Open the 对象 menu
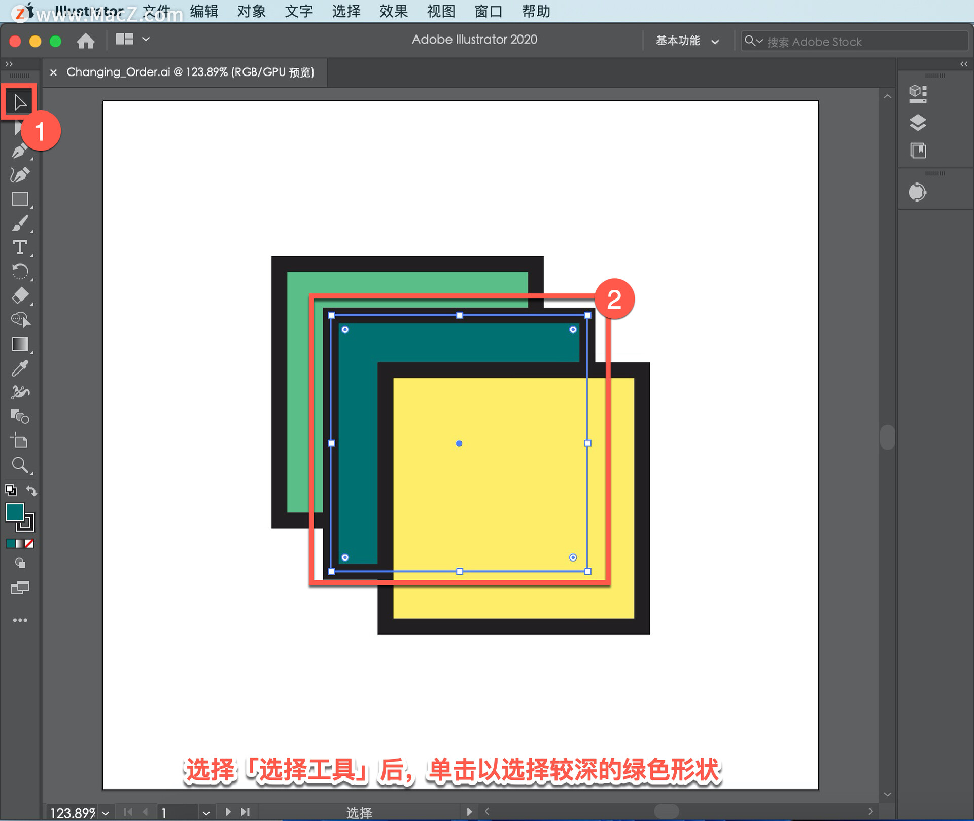This screenshot has height=821, width=974. 251,11
